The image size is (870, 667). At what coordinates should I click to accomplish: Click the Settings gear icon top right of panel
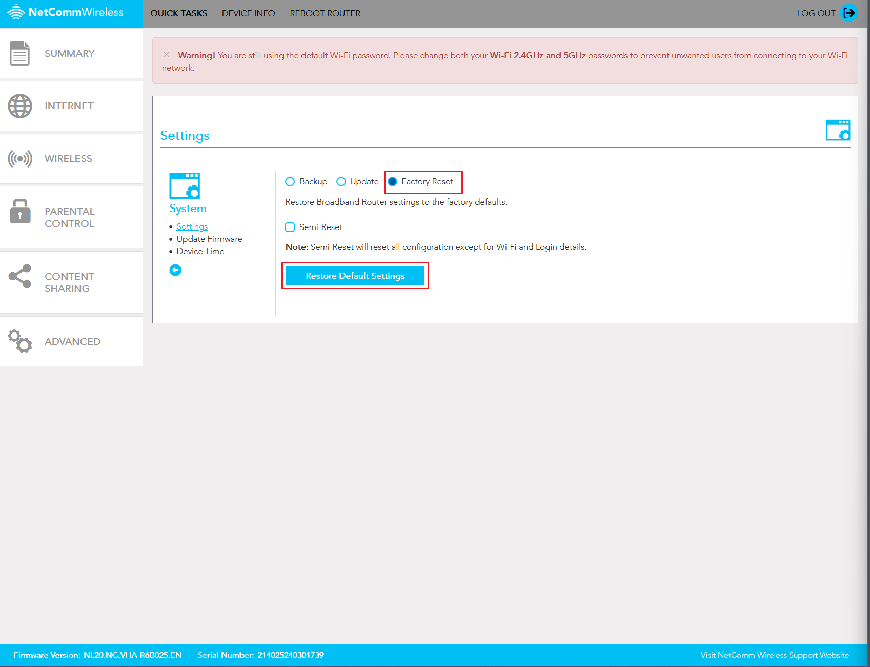pos(838,130)
